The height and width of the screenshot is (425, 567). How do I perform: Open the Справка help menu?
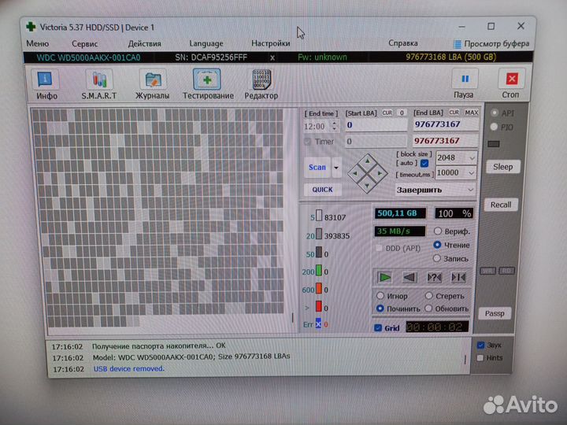403,43
